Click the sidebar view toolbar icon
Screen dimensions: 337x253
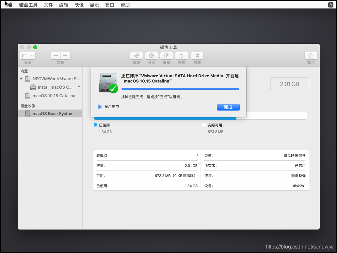click(x=25, y=56)
